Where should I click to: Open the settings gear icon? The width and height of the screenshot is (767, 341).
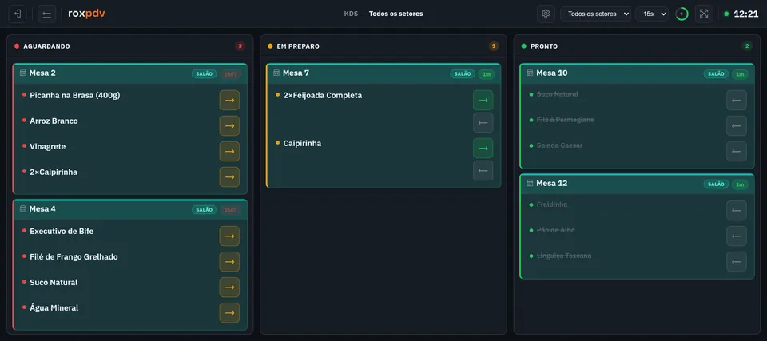click(x=546, y=14)
